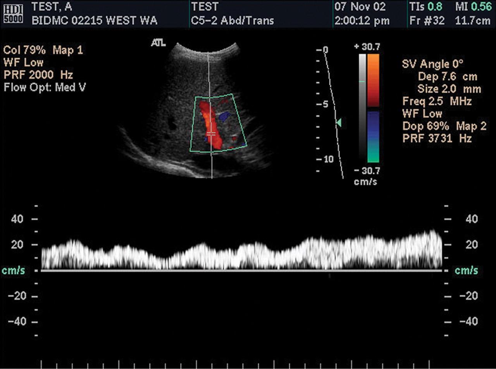496x369 pixels.
Task: Select the green focal zone arrow marker
Action: point(339,123)
